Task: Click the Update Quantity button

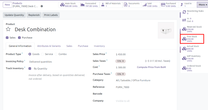Action: 14,15
